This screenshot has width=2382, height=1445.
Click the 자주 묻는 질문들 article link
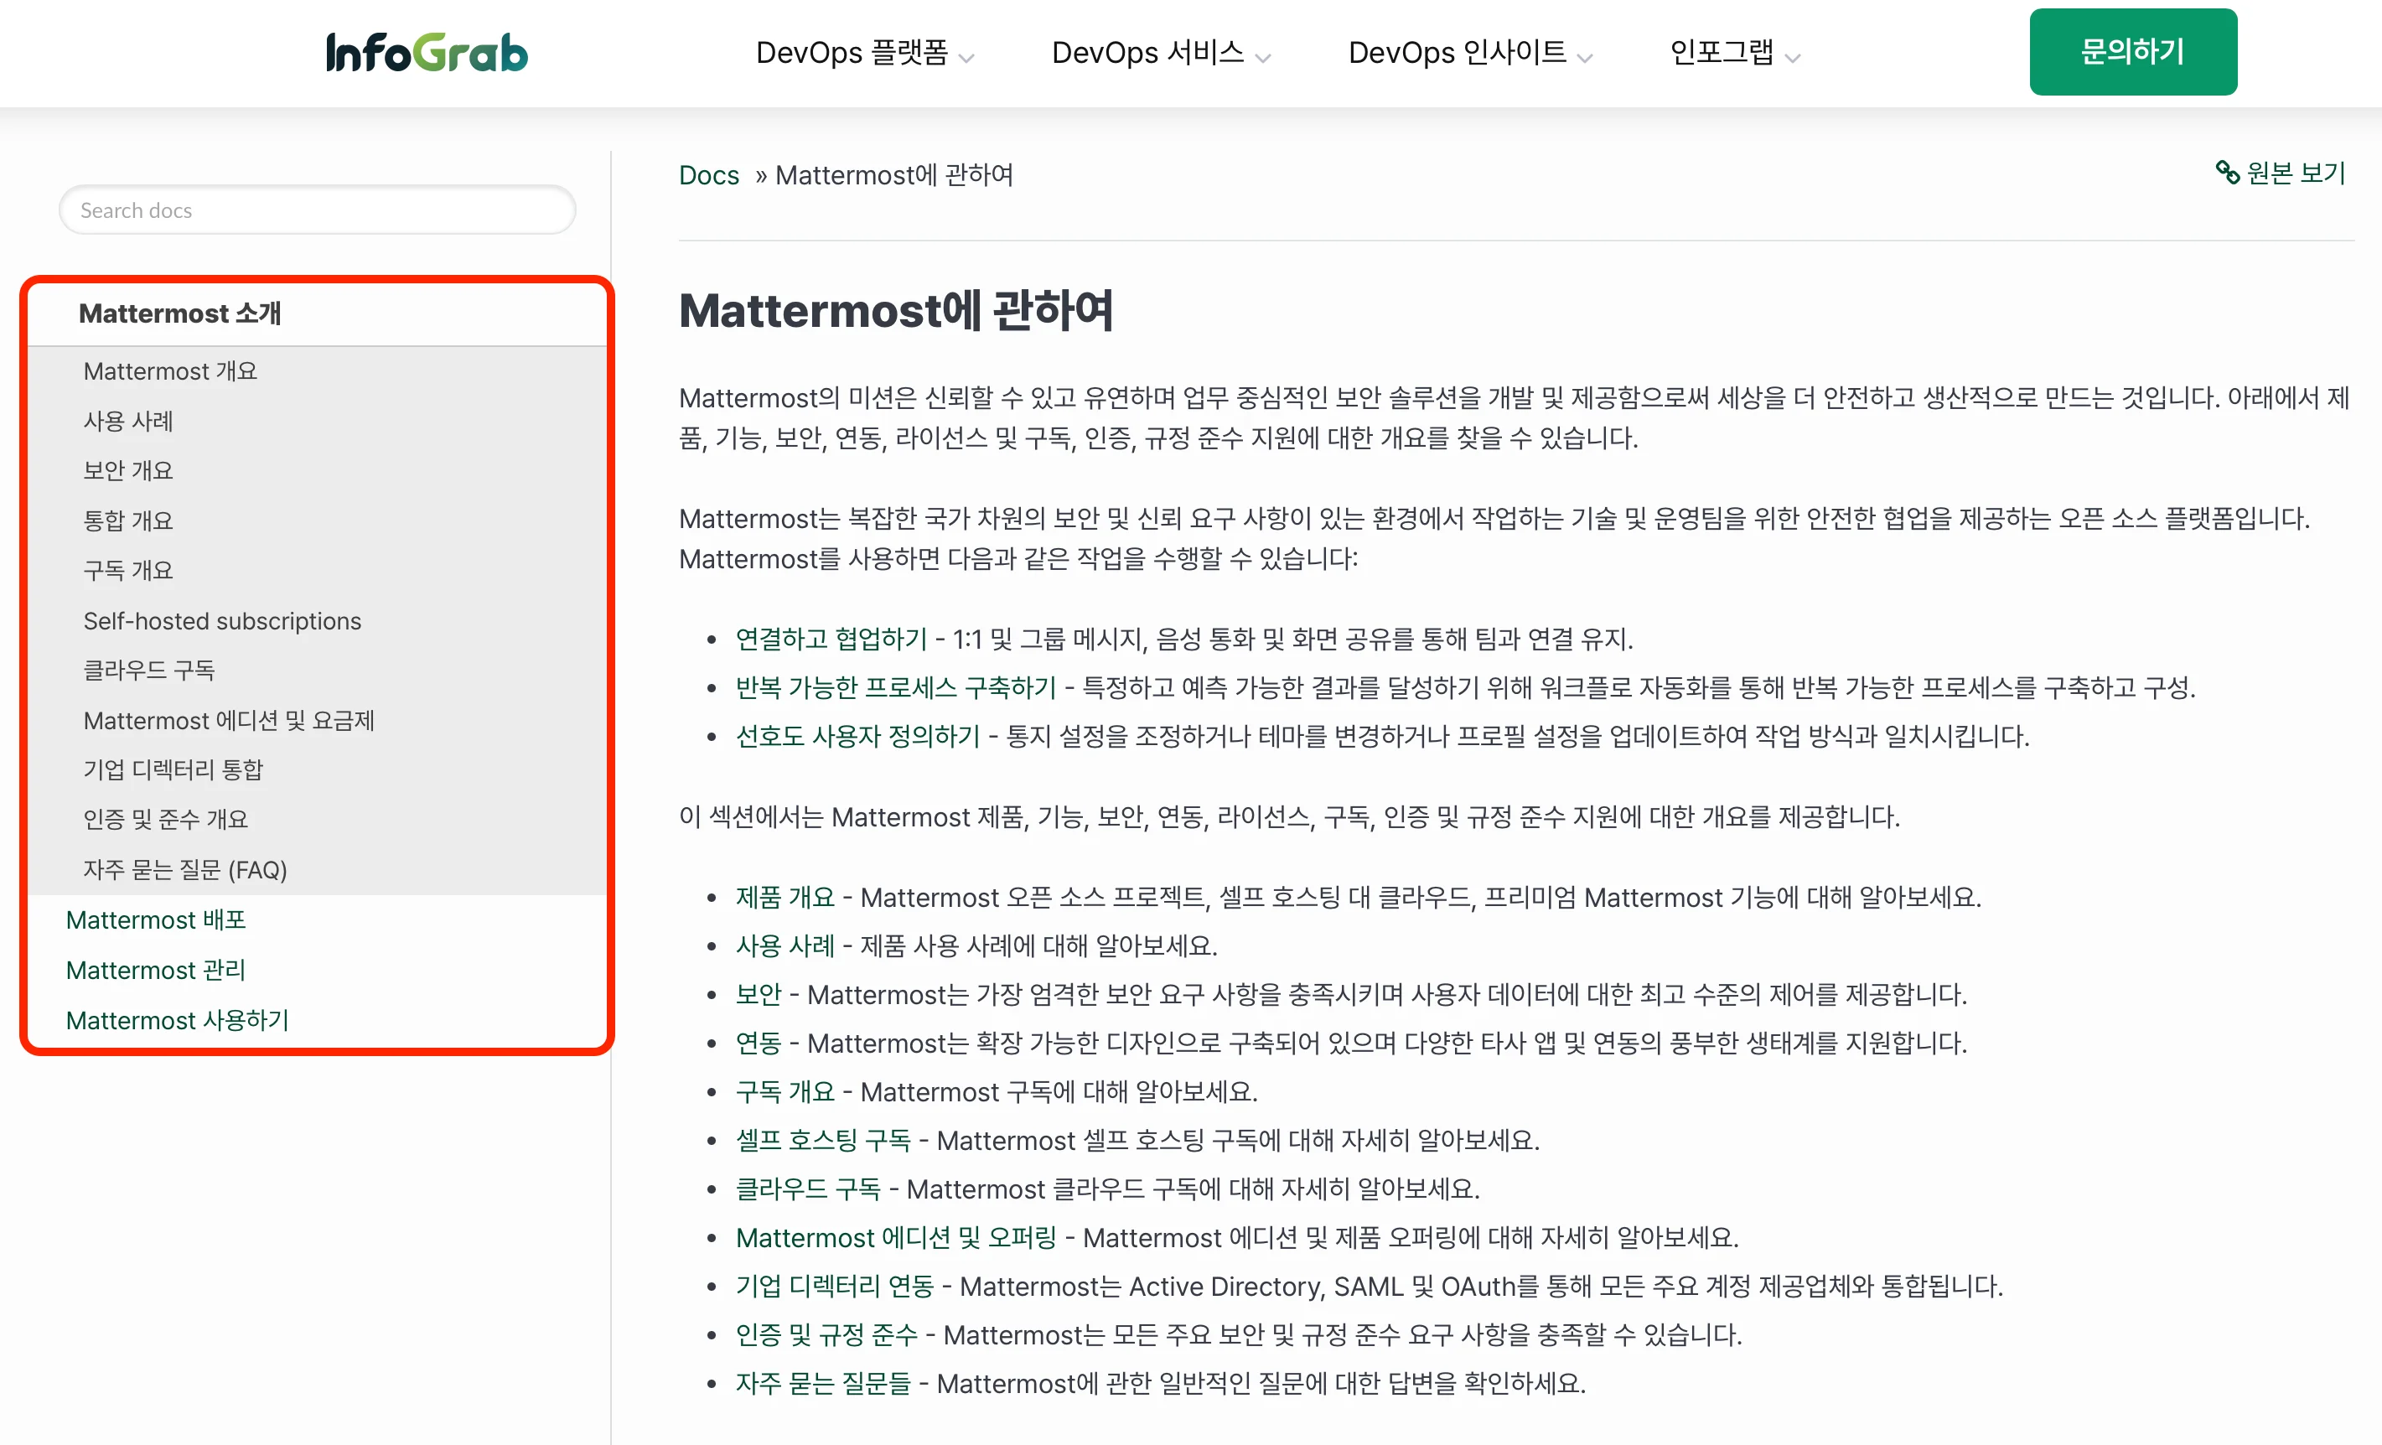click(823, 1383)
